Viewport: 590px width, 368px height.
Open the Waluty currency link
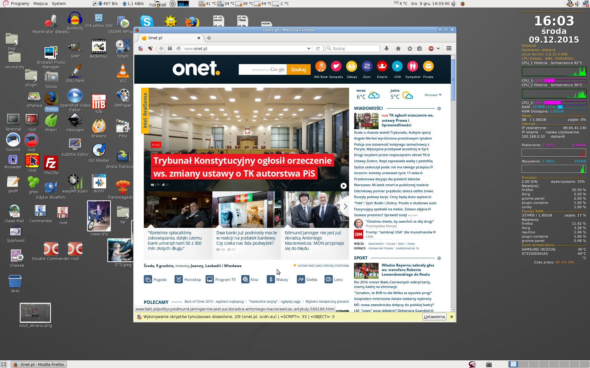[x=277, y=279]
